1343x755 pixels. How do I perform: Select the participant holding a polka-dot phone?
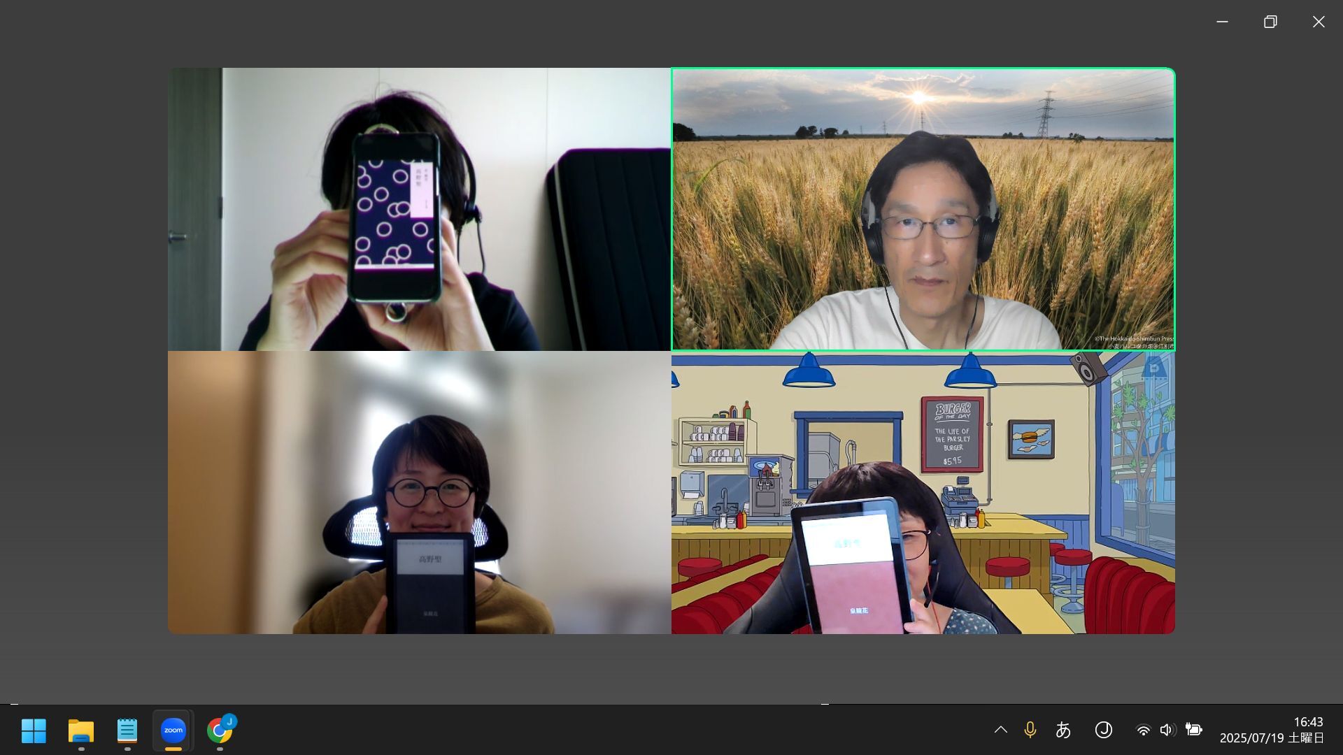click(x=419, y=209)
